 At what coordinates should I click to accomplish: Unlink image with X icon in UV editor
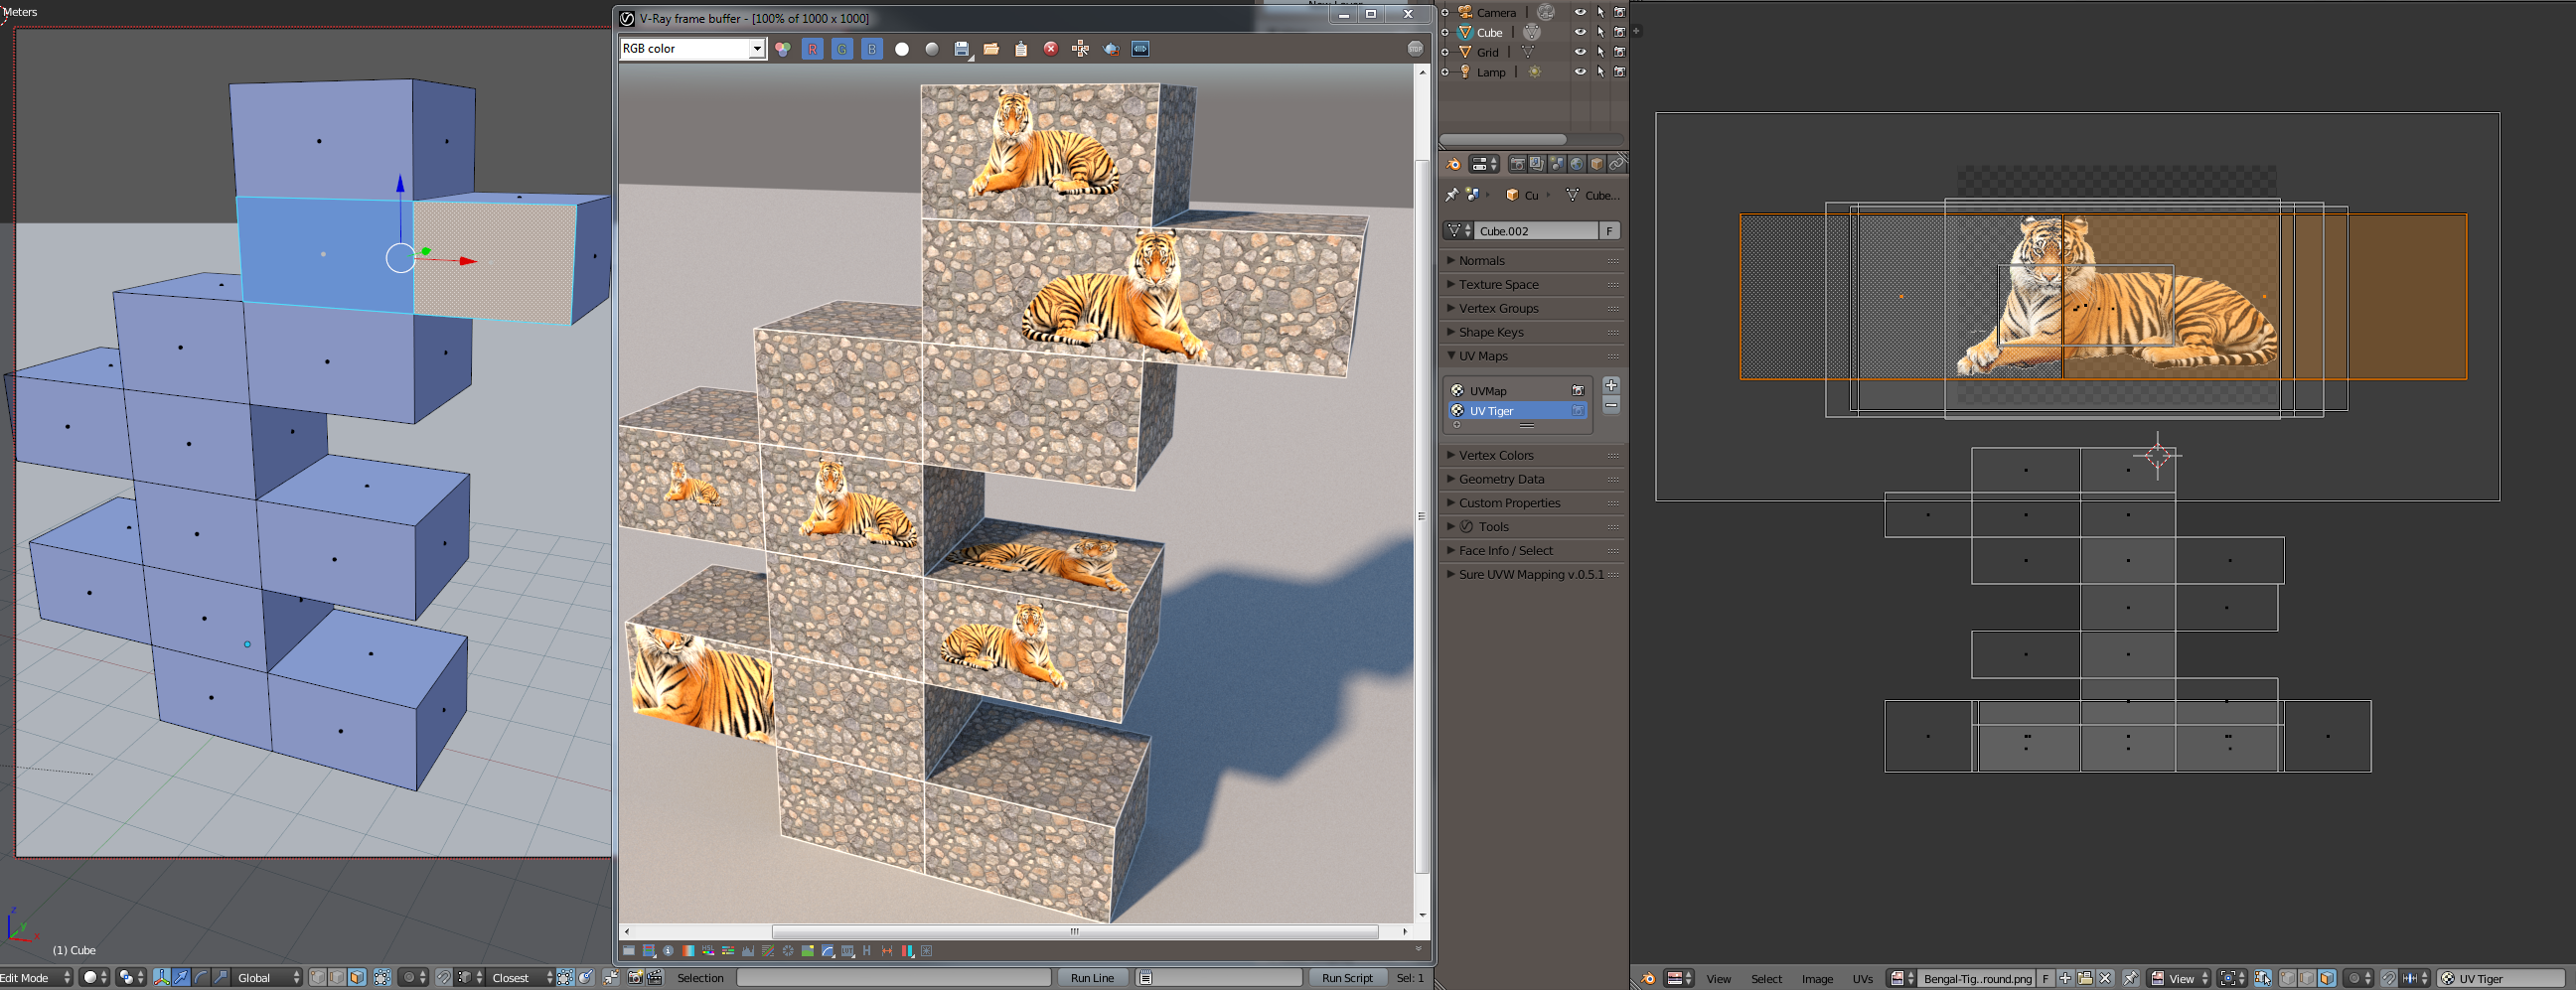click(2105, 979)
